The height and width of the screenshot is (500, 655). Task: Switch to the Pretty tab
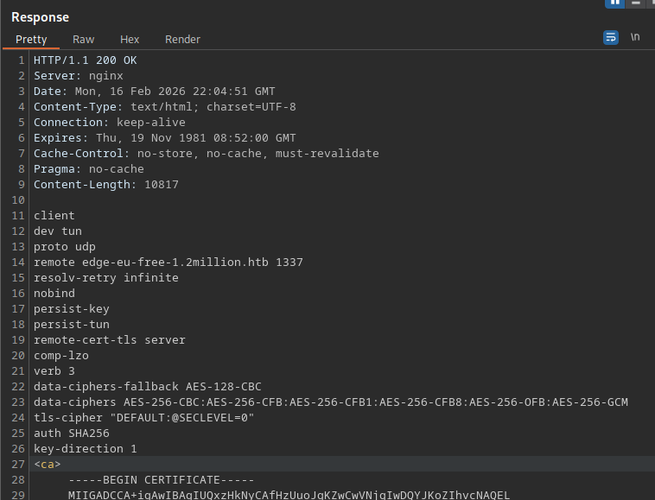coord(31,40)
